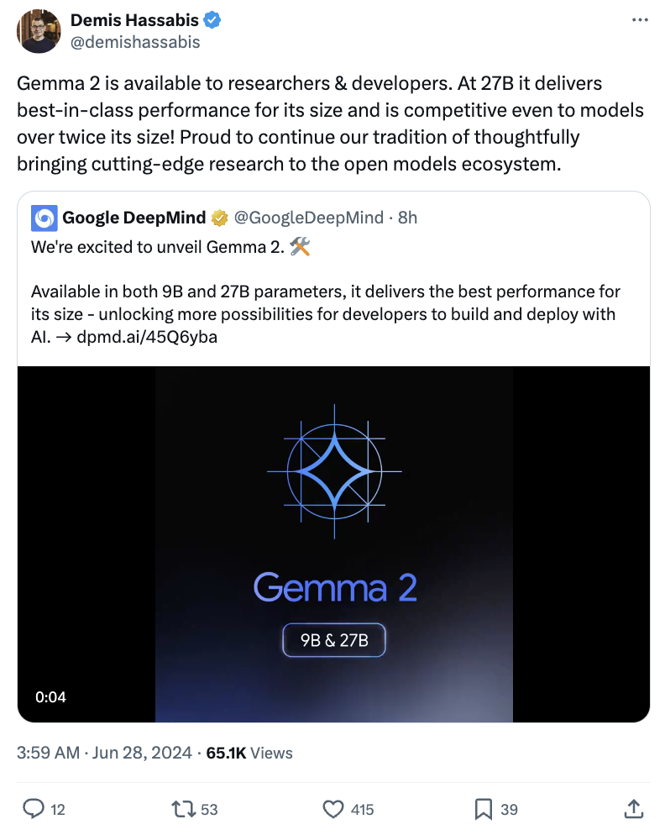The width and height of the screenshot is (665, 835).
Task: Click the gold verified badge beside Google DeepMind
Action: (219, 218)
